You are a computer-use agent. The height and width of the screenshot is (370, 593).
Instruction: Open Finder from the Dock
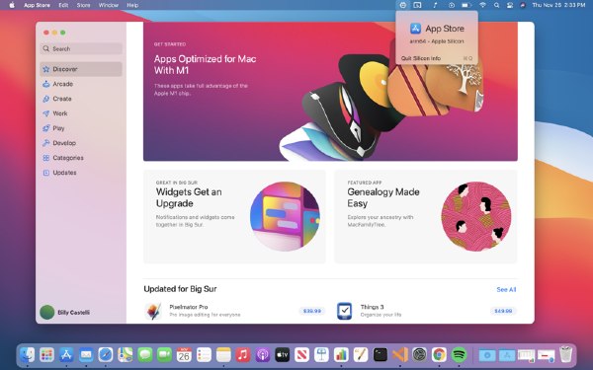27,354
